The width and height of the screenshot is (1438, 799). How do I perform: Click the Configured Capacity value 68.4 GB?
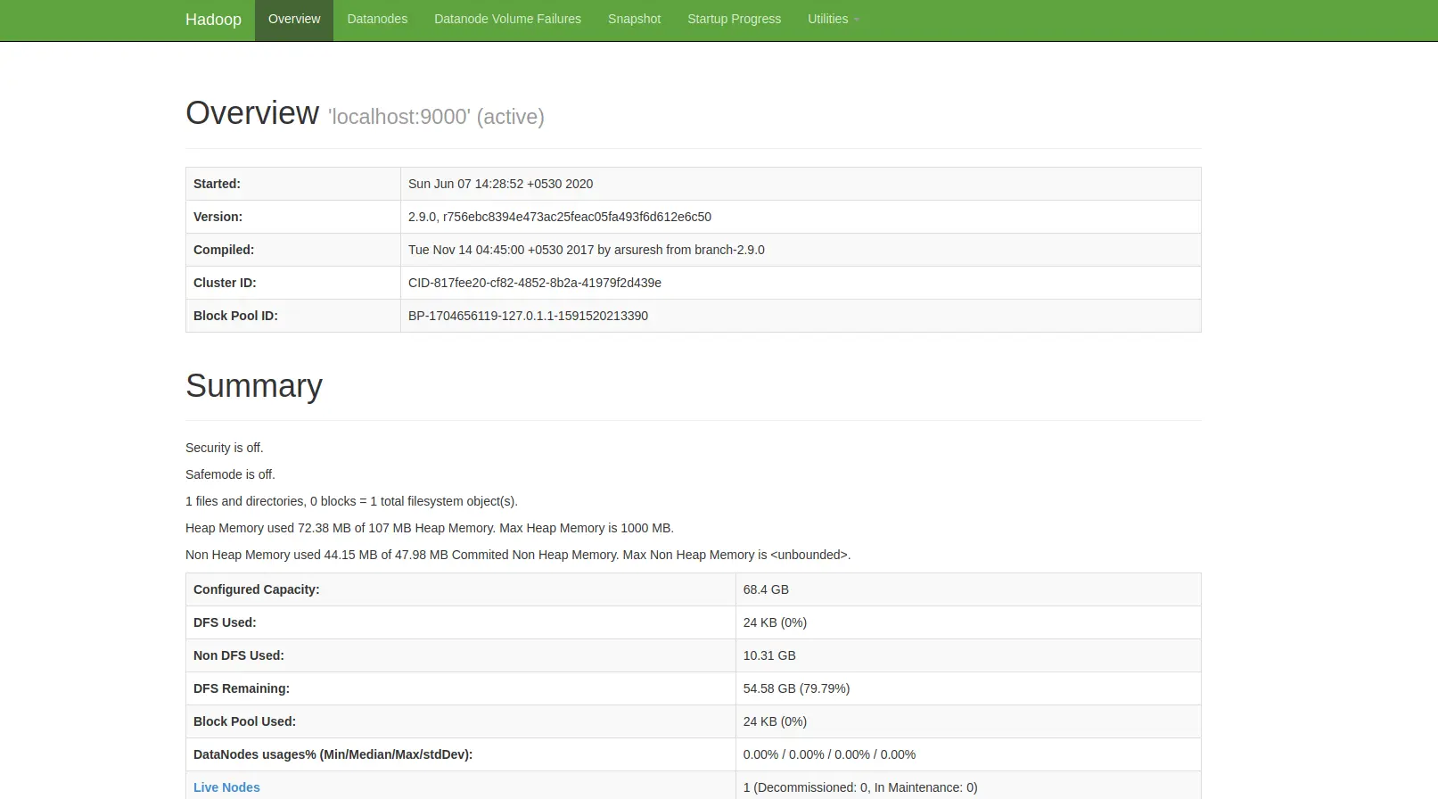click(x=766, y=589)
